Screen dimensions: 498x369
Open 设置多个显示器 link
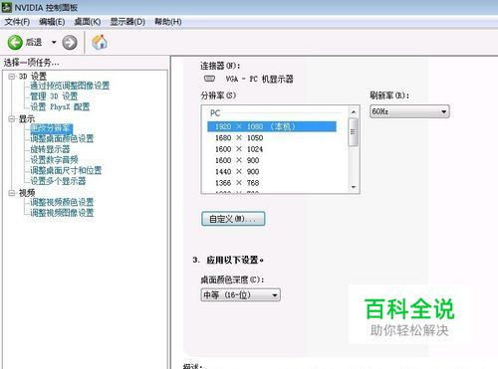click(x=58, y=181)
